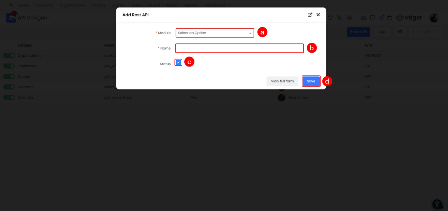
Task: Open the help icon at bottom right
Action: pos(437,204)
